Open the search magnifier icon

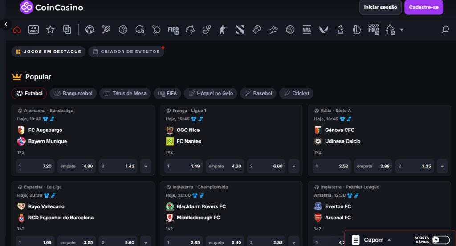coord(445,30)
